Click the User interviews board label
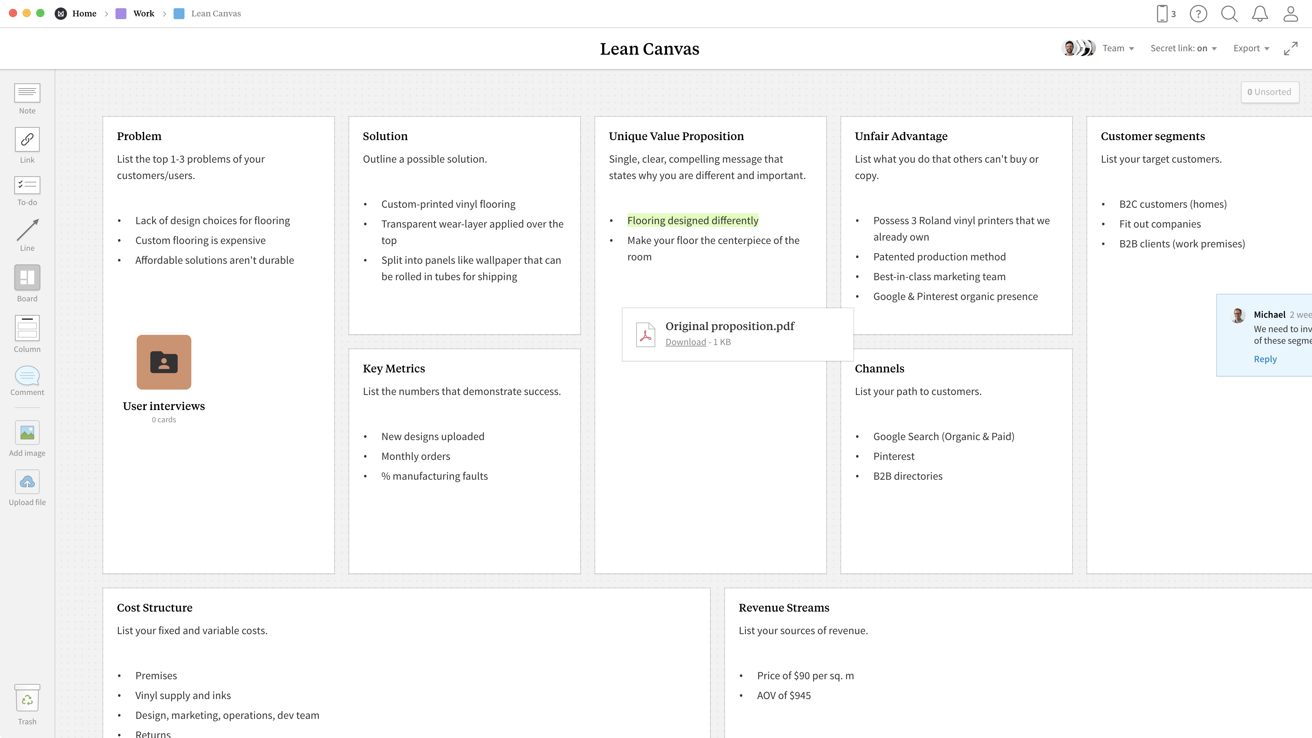1312x738 pixels. click(x=164, y=406)
